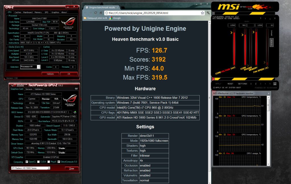This screenshot has width=291, height=184.
Task: Adjust the Core Voltage slider bar
Action: (234, 47)
